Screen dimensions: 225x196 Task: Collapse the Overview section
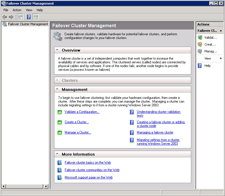point(57,50)
